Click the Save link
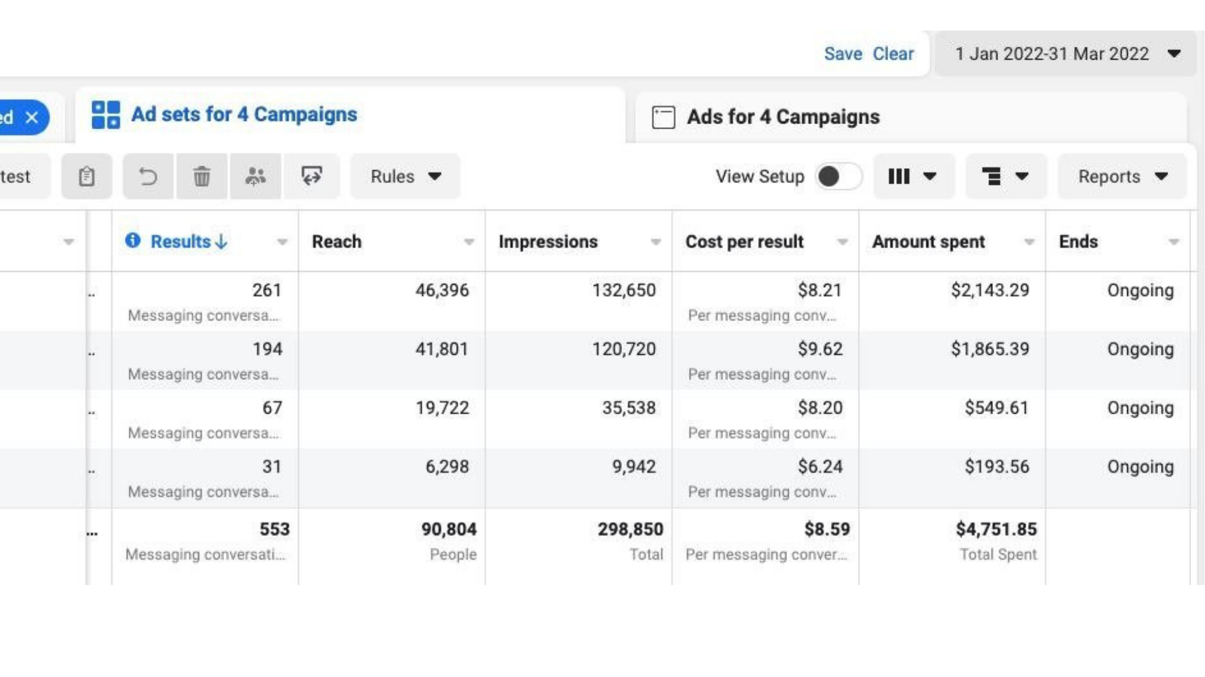1205x677 pixels. coord(843,54)
